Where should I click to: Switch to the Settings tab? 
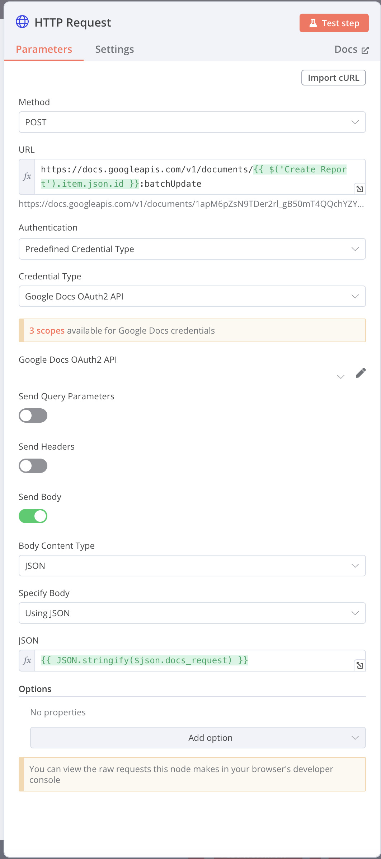click(x=114, y=49)
